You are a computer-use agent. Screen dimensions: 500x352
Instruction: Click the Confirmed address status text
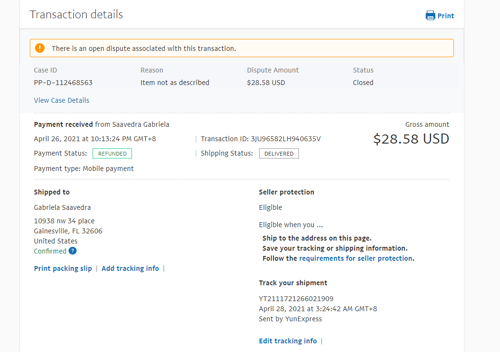[50, 251]
